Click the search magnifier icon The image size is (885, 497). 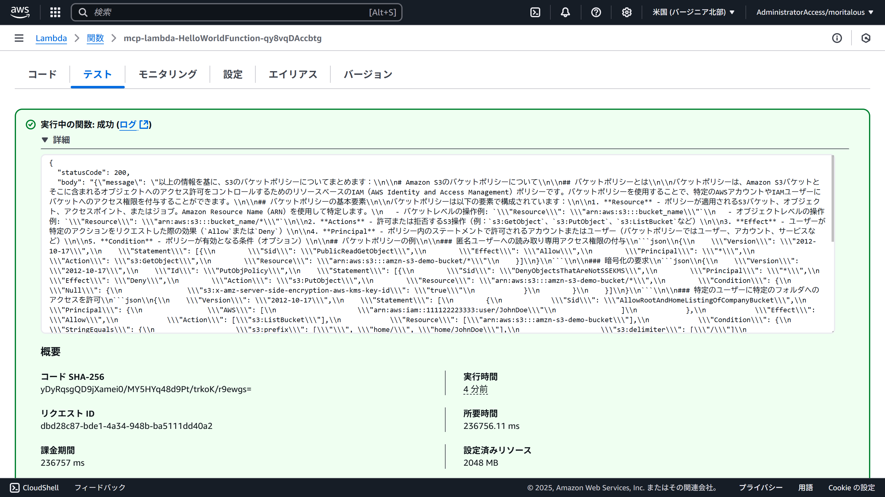pos(83,12)
